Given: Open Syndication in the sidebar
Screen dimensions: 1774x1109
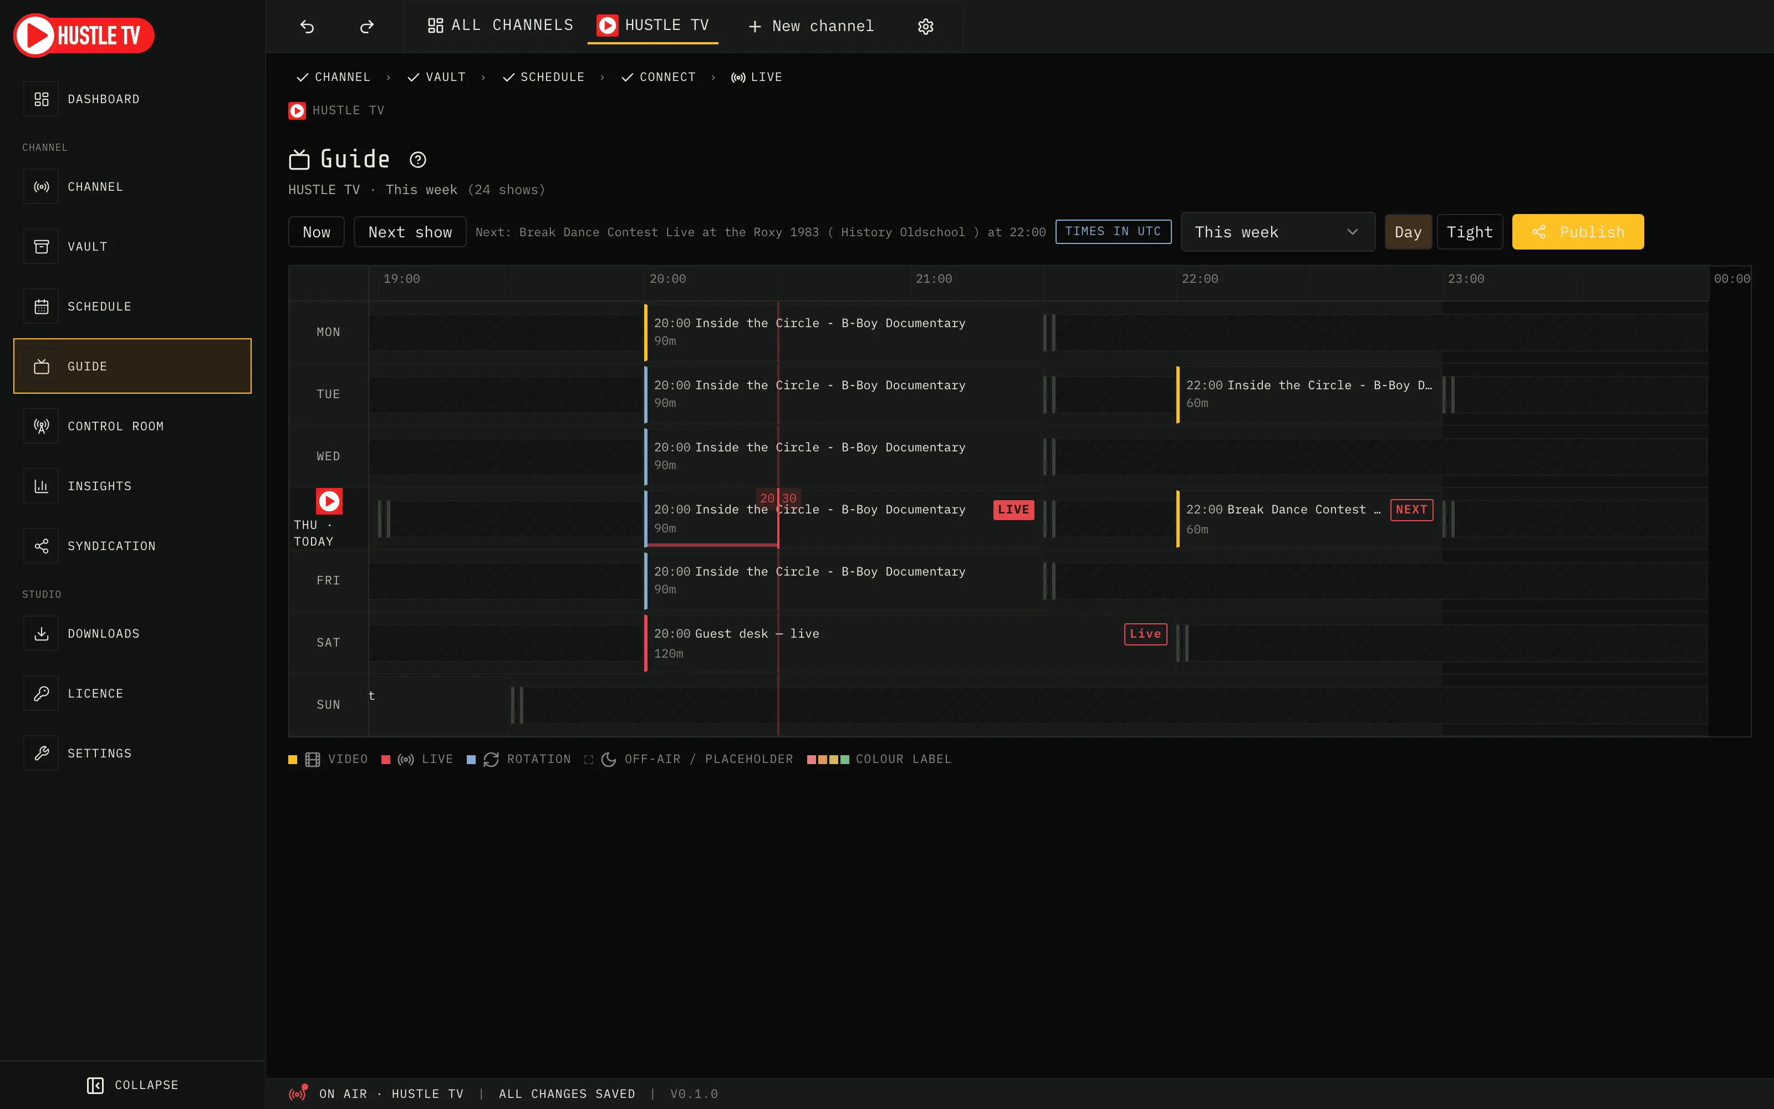Looking at the screenshot, I should coord(132,546).
